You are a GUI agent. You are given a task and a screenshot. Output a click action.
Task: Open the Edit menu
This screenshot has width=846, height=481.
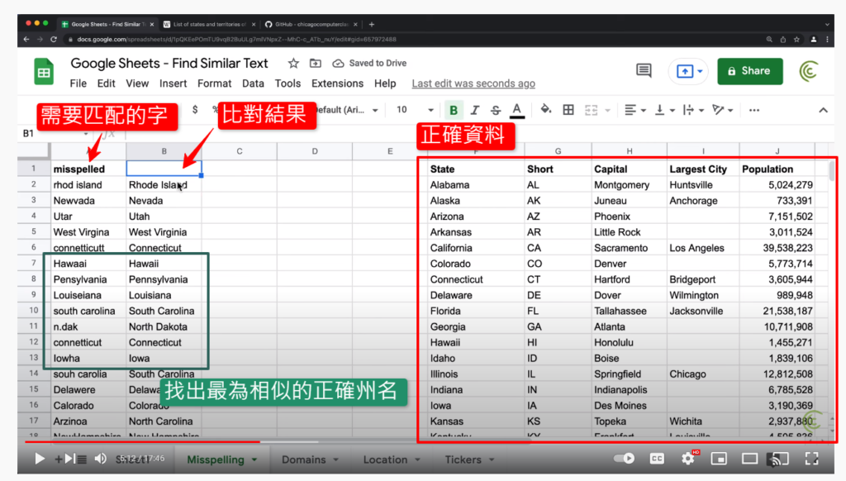[x=107, y=83]
